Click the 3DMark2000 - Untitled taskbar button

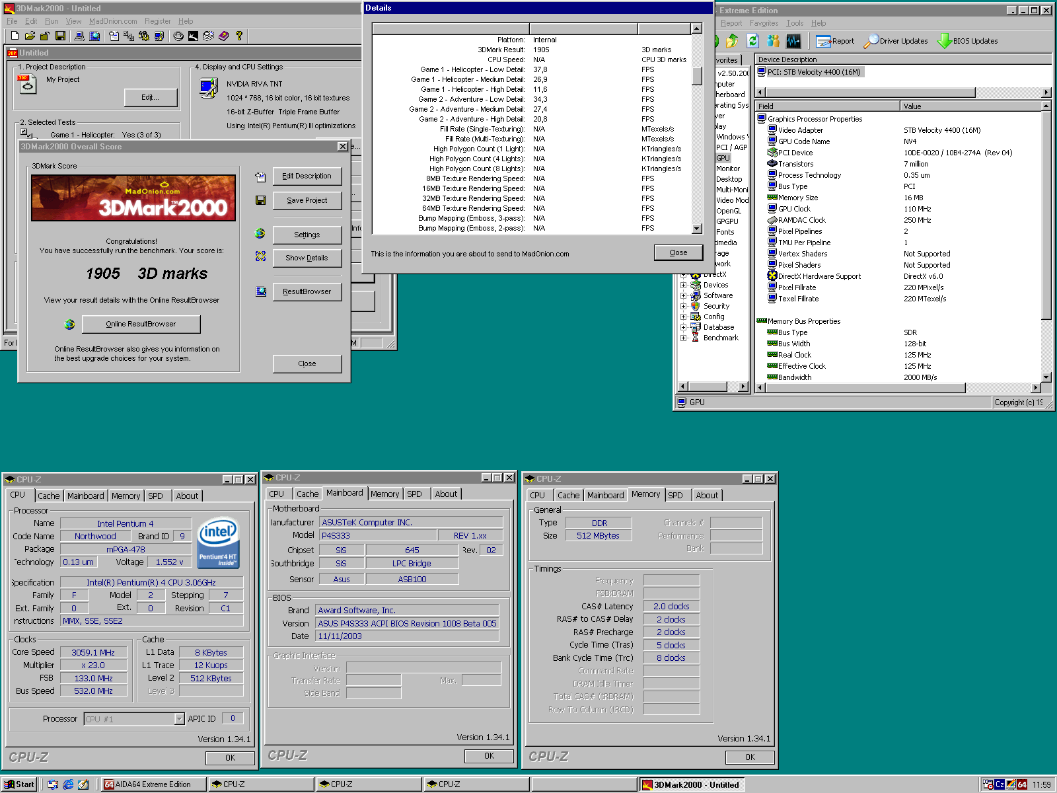pos(691,784)
